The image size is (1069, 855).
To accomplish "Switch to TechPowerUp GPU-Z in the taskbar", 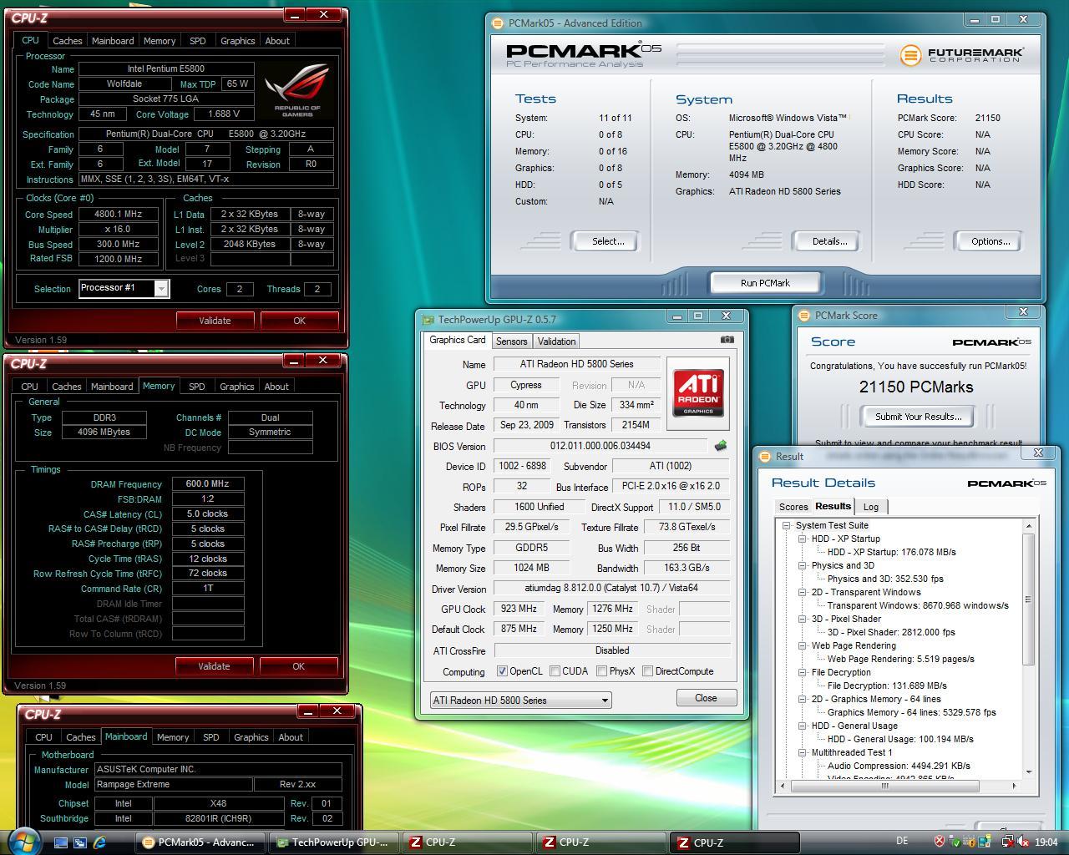I will pyautogui.click(x=334, y=842).
